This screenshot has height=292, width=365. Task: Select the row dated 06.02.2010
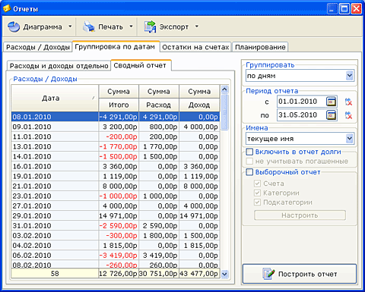point(116,255)
